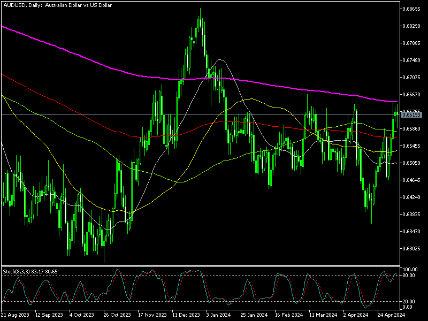Screen dimensions: 428x321
Task: Click the 0.68695 price scale label
Action: tap(411, 9)
